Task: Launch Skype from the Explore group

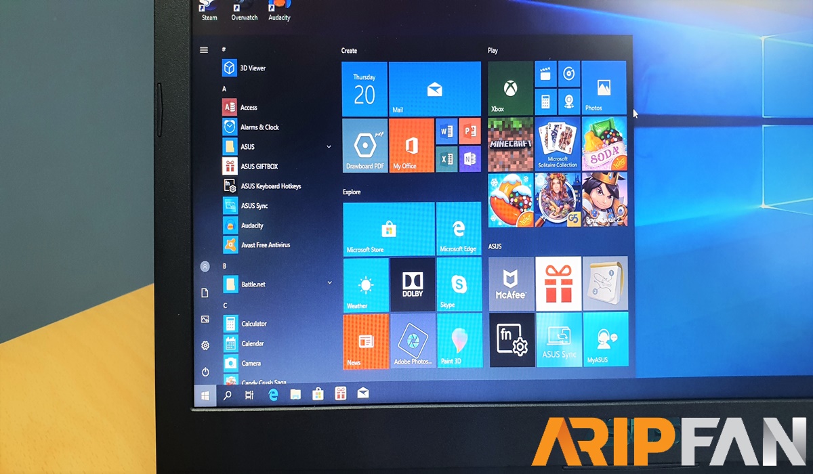Action: (459, 284)
